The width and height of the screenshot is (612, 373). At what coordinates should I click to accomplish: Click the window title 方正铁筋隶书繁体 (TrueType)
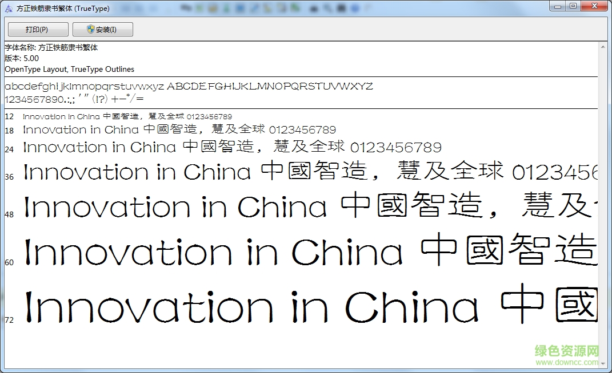coord(63,8)
